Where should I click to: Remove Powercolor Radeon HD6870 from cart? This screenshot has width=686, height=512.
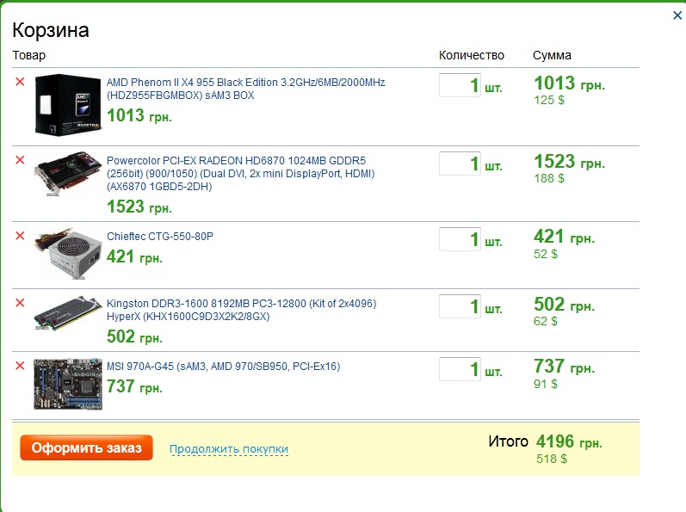click(x=20, y=159)
